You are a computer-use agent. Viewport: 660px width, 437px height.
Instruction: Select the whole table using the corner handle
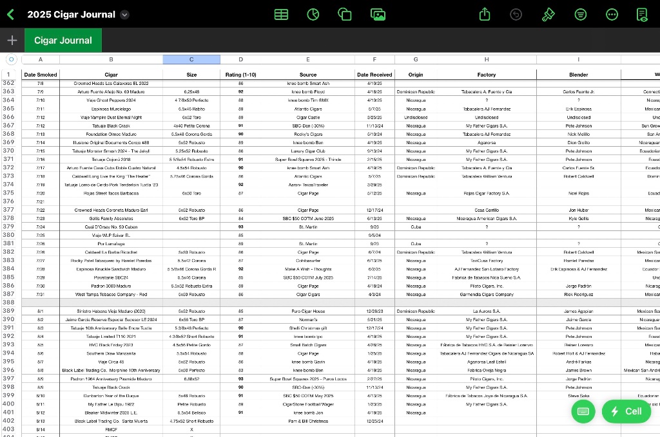pos(10,59)
